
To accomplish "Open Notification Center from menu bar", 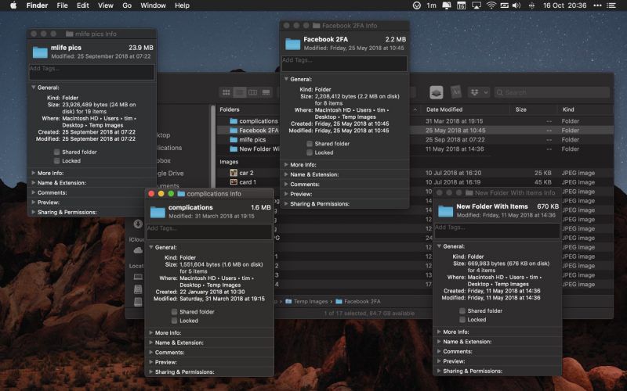I will point(611,5).
